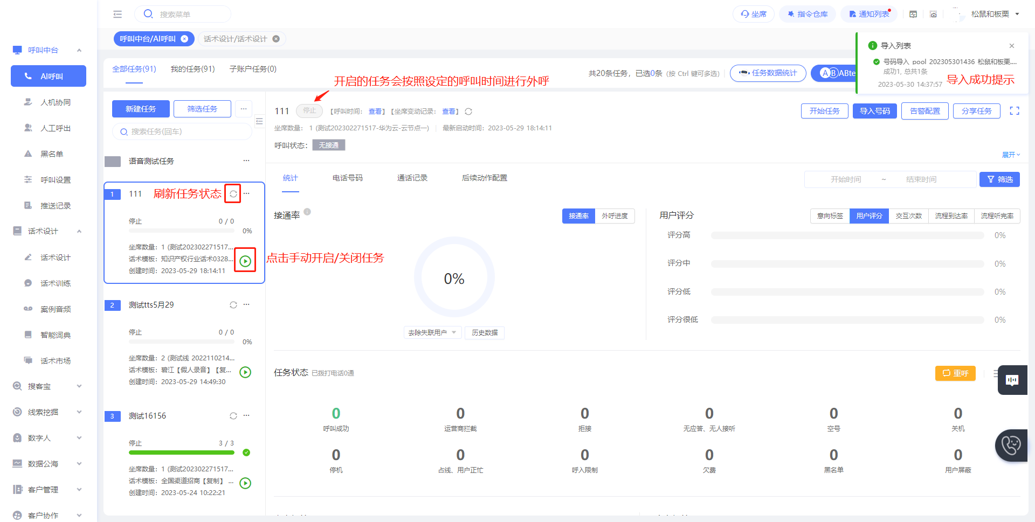The image size is (1035, 522).
Task: Open the 我的任务(91) tab
Action: (x=192, y=69)
